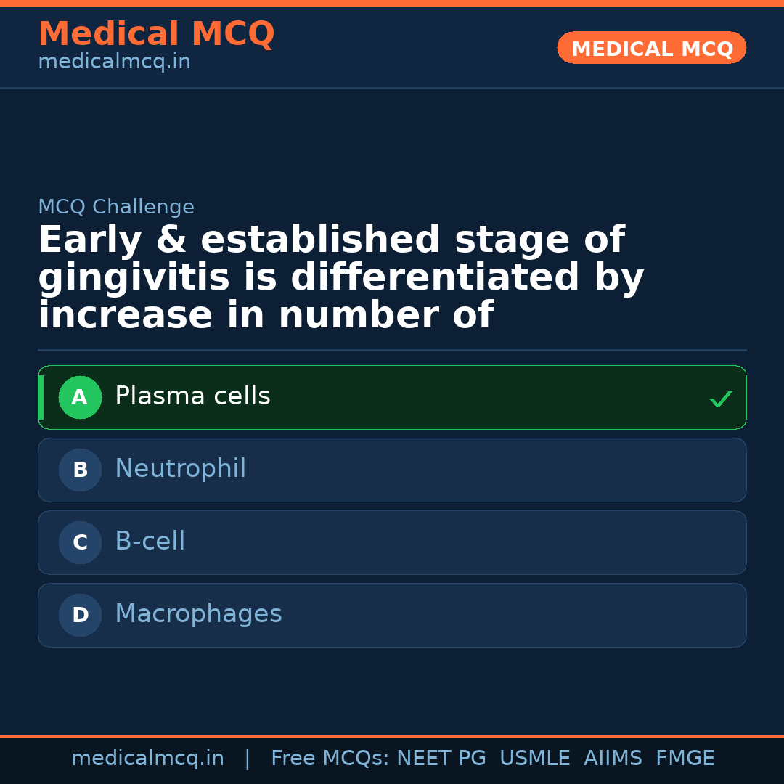Click the D letter circle icon
784x784 pixels.
pyautogui.click(x=80, y=615)
